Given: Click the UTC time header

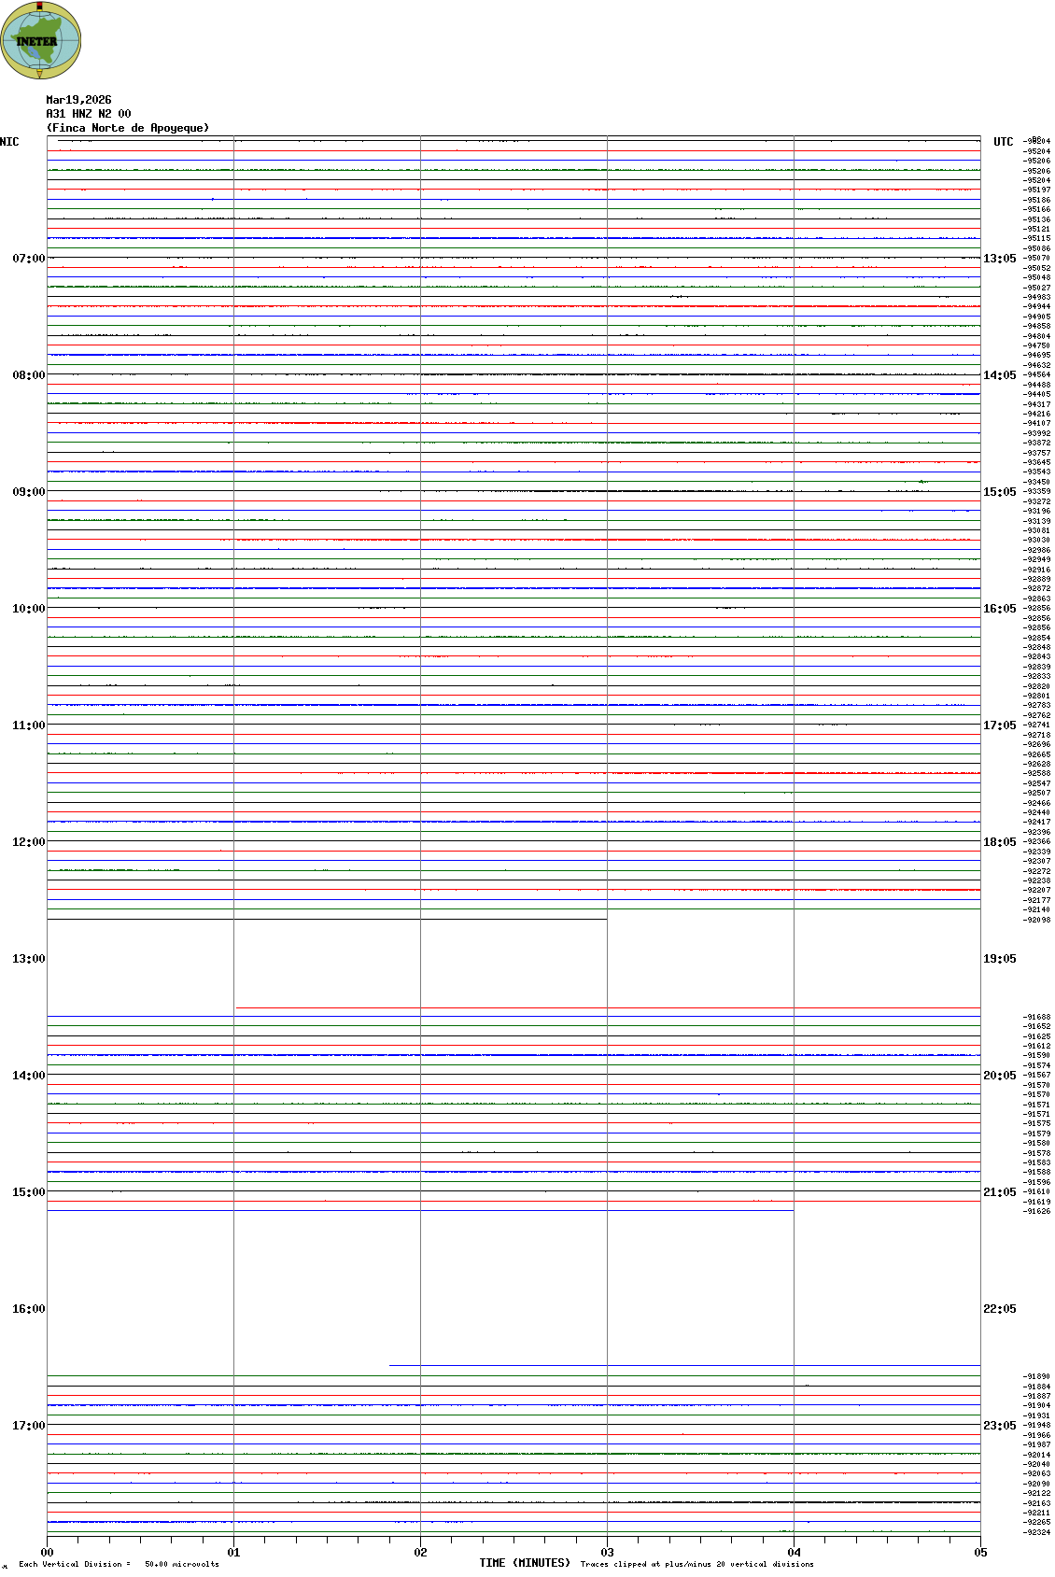Looking at the screenshot, I should pos(1003,142).
